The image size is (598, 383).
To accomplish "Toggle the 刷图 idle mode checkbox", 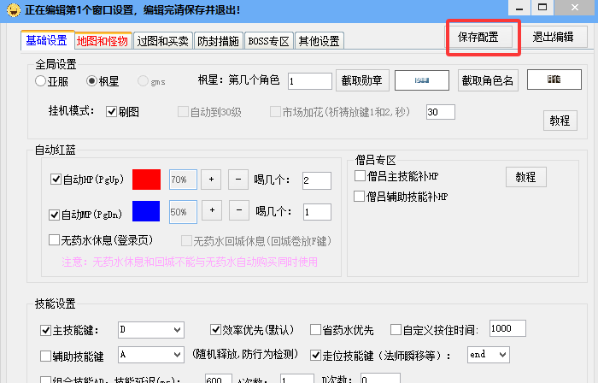I will coord(111,112).
